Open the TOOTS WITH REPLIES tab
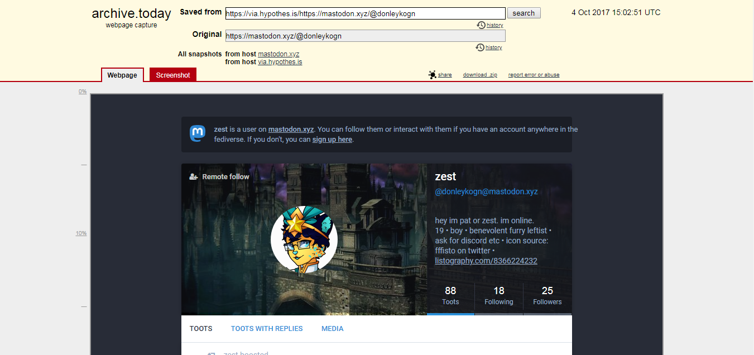This screenshot has height=355, width=754. point(267,329)
